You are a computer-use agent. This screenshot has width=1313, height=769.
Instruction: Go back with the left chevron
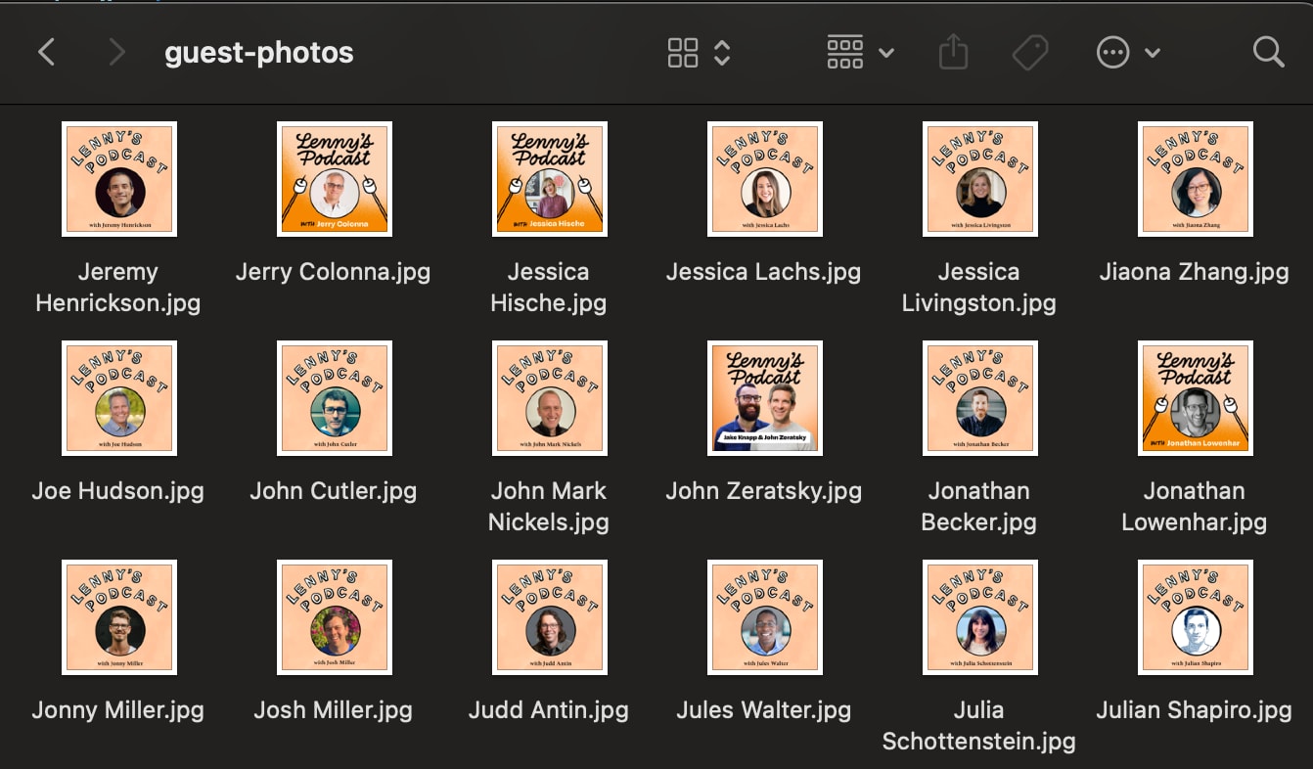point(46,52)
